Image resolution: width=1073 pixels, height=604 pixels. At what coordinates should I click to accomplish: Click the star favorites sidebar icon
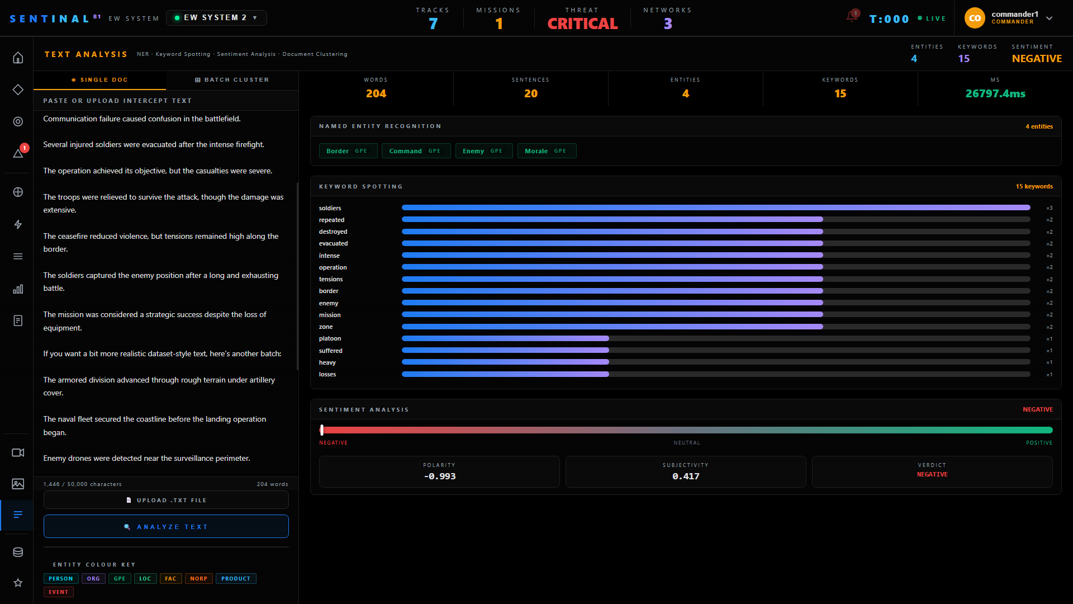(x=18, y=583)
